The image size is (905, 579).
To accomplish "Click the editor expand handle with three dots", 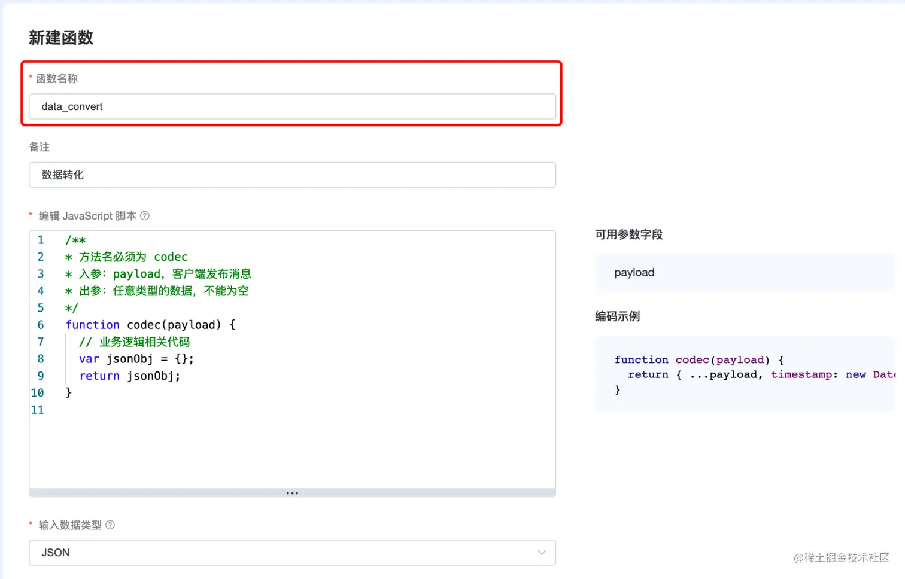I will click(292, 492).
